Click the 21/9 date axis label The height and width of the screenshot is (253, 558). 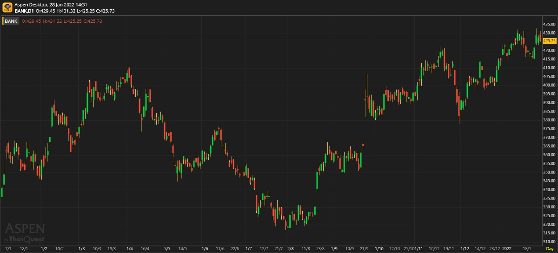(364, 249)
